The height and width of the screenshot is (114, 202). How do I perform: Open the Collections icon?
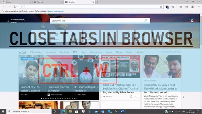click(187, 7)
